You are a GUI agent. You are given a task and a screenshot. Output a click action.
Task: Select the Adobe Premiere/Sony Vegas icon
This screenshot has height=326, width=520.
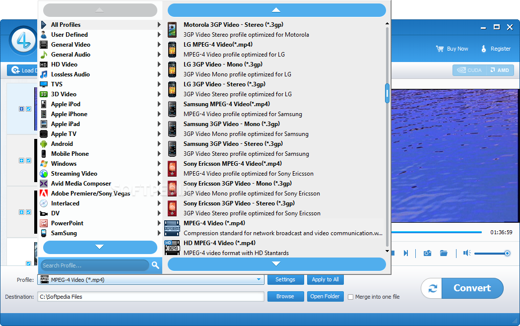click(44, 194)
